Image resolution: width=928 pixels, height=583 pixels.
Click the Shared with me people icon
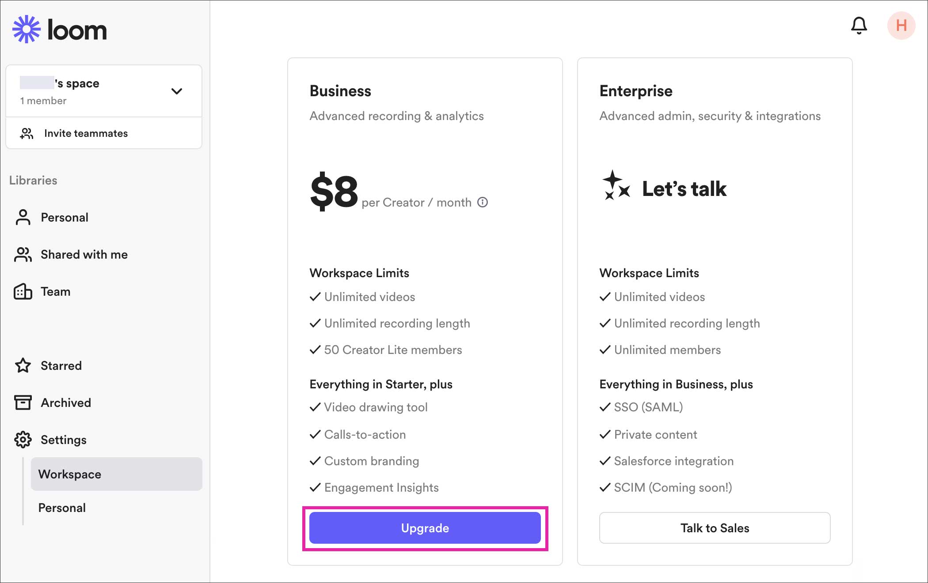23,255
